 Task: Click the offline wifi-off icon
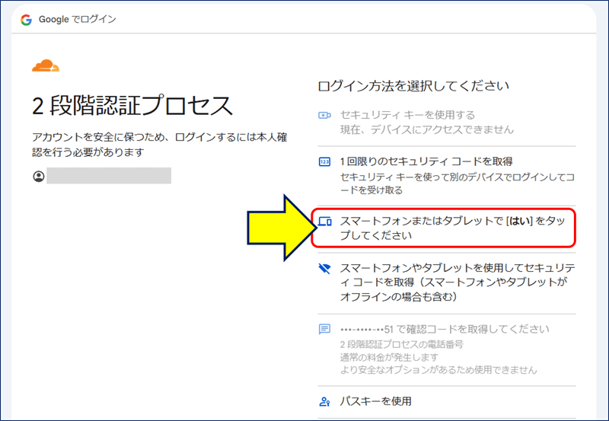coord(324,269)
